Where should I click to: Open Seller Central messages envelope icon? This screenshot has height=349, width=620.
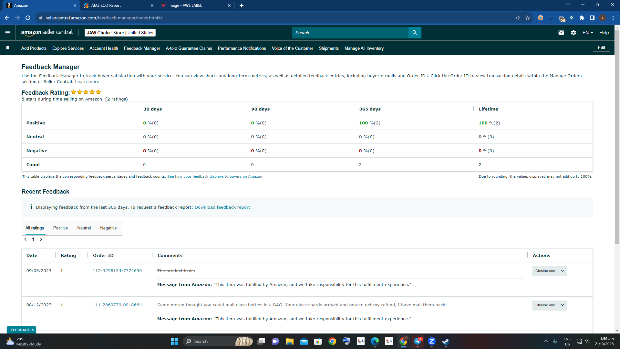coord(561,33)
